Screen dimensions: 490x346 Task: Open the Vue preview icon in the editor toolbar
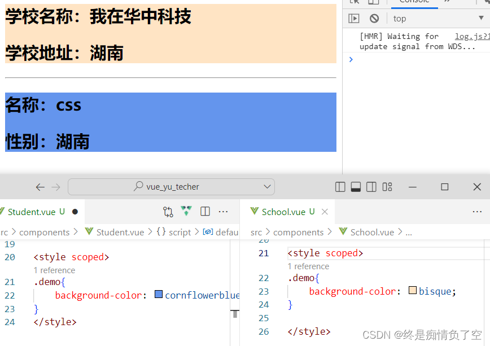coord(186,211)
